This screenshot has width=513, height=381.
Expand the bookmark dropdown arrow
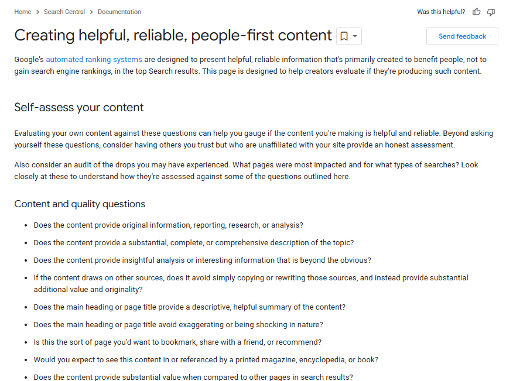pos(355,36)
